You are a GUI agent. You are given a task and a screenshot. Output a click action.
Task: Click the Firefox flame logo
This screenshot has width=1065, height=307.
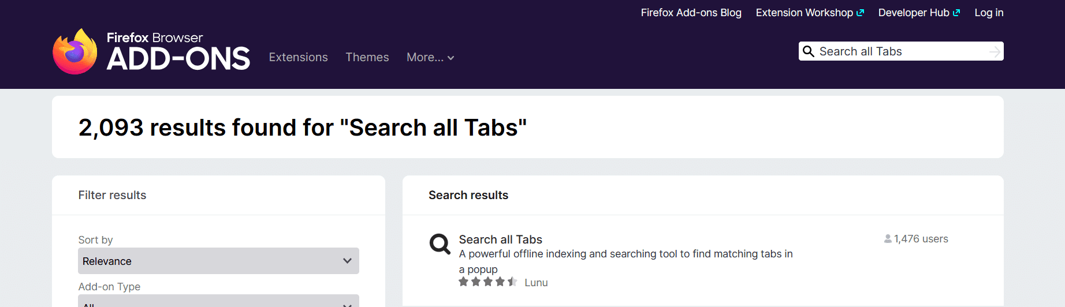[x=75, y=52]
